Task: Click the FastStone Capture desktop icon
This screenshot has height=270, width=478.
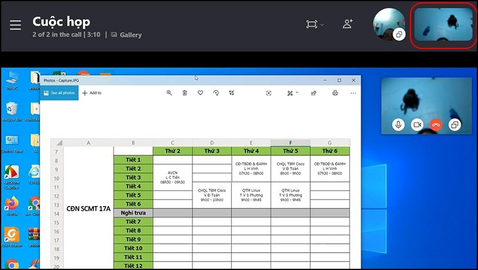Action: (11, 177)
